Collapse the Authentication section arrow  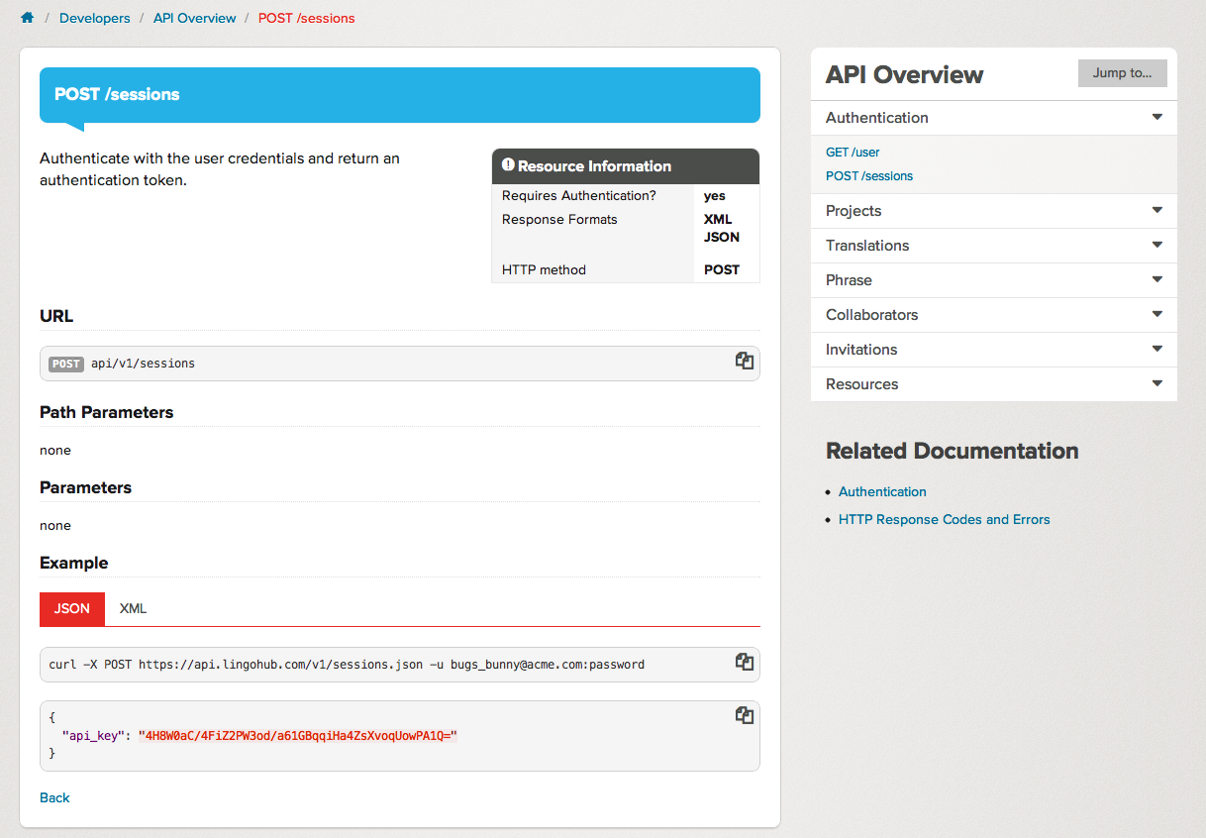(1156, 117)
